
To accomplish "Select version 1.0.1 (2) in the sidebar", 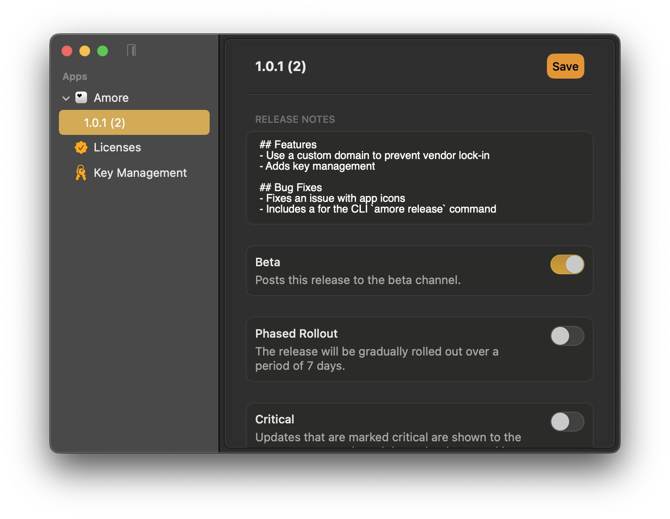I will (134, 122).
